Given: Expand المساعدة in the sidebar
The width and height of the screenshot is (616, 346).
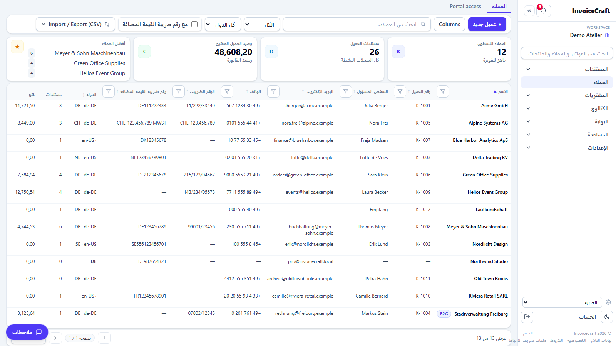Looking at the screenshot, I should coord(567,135).
